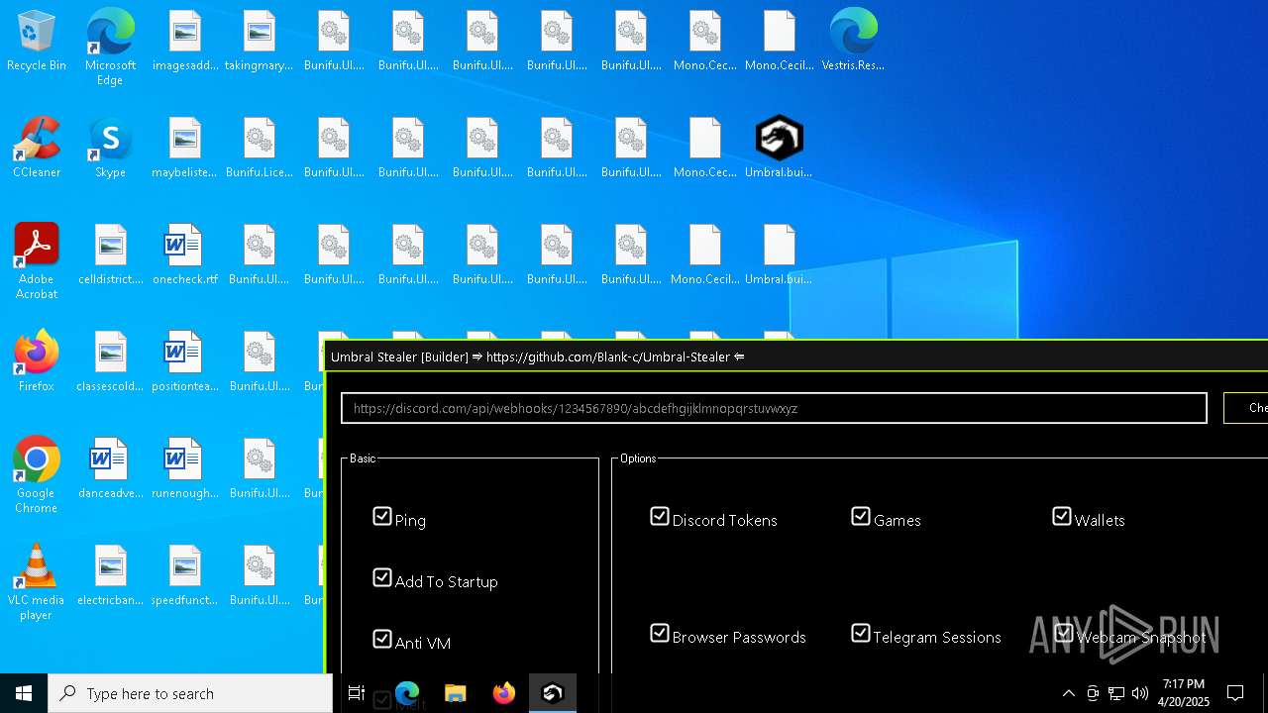Select the Umbral.bui... icon with black dragon logo
This screenshot has width=1268, height=713.
(x=779, y=149)
